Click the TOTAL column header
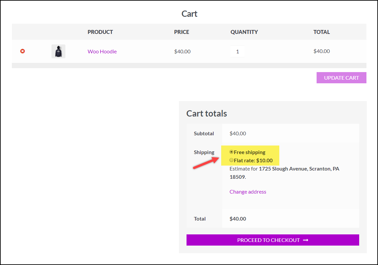This screenshot has width=378, height=265. coord(322,32)
